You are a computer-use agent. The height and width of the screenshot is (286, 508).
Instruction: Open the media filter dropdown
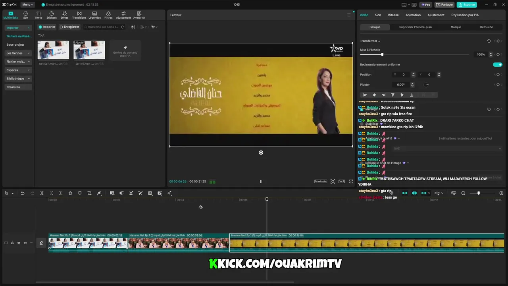tap(154, 27)
